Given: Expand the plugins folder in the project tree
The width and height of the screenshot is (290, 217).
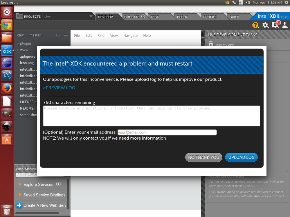Looking at the screenshot, I should (18, 43).
